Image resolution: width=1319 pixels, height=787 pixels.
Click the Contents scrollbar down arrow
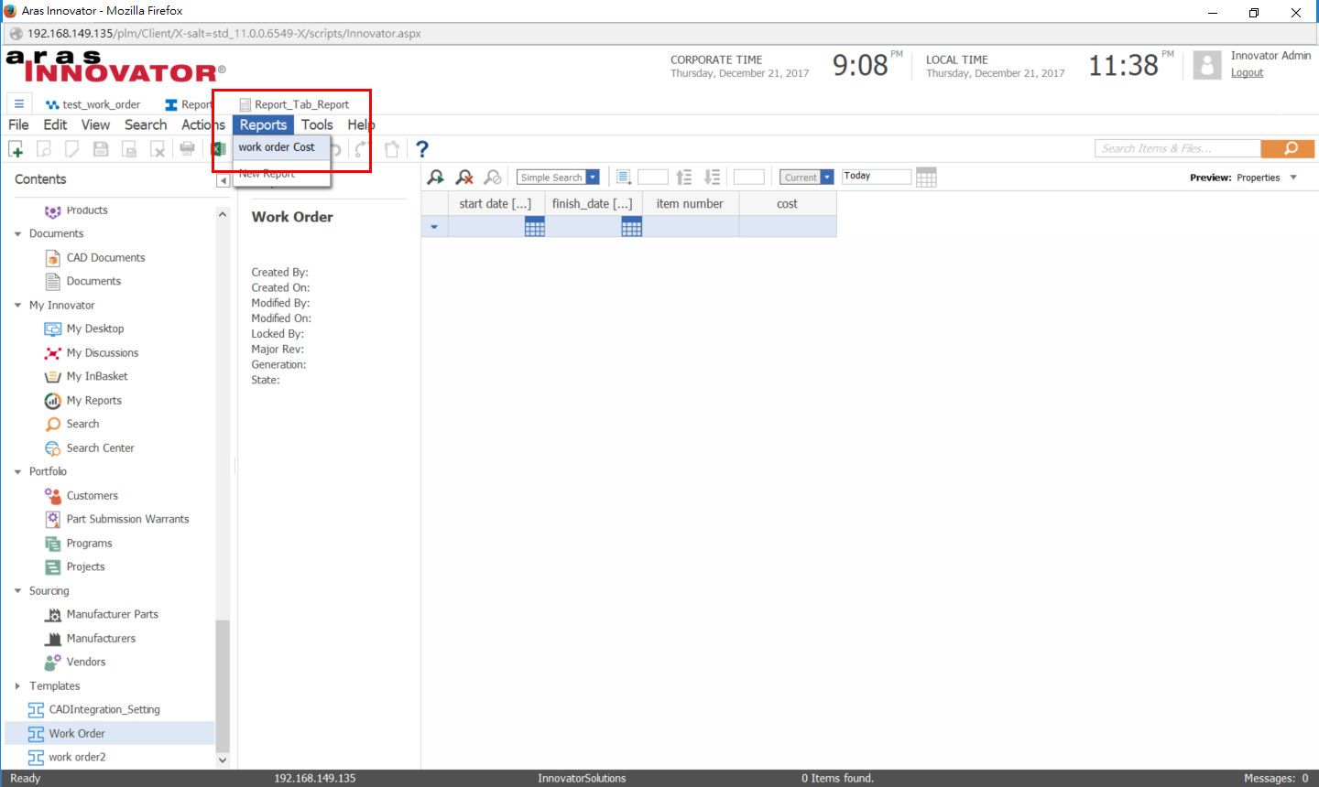pyautogui.click(x=223, y=760)
